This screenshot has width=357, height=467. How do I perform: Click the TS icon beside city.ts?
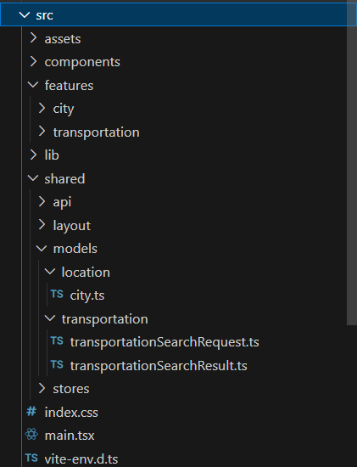point(57,295)
